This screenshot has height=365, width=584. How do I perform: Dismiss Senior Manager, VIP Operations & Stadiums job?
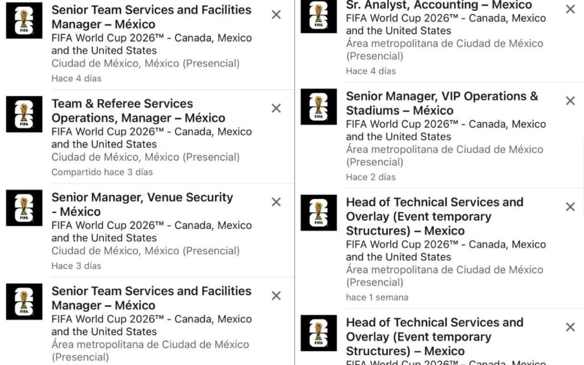point(570,101)
